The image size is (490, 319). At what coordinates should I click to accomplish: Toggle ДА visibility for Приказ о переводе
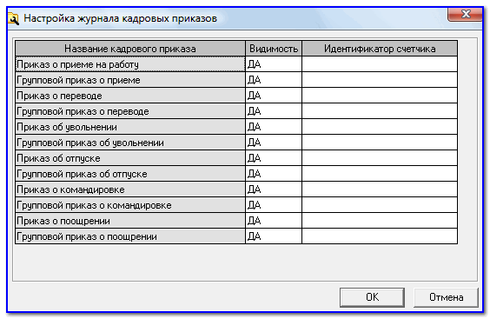point(274,96)
